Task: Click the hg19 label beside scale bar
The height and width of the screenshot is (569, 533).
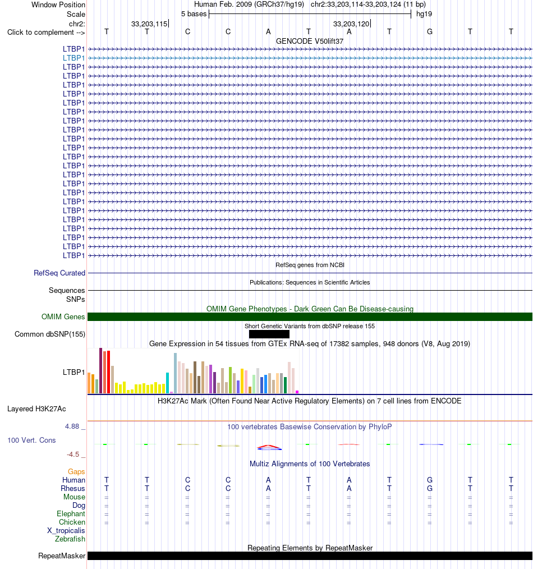Action: coord(424,14)
